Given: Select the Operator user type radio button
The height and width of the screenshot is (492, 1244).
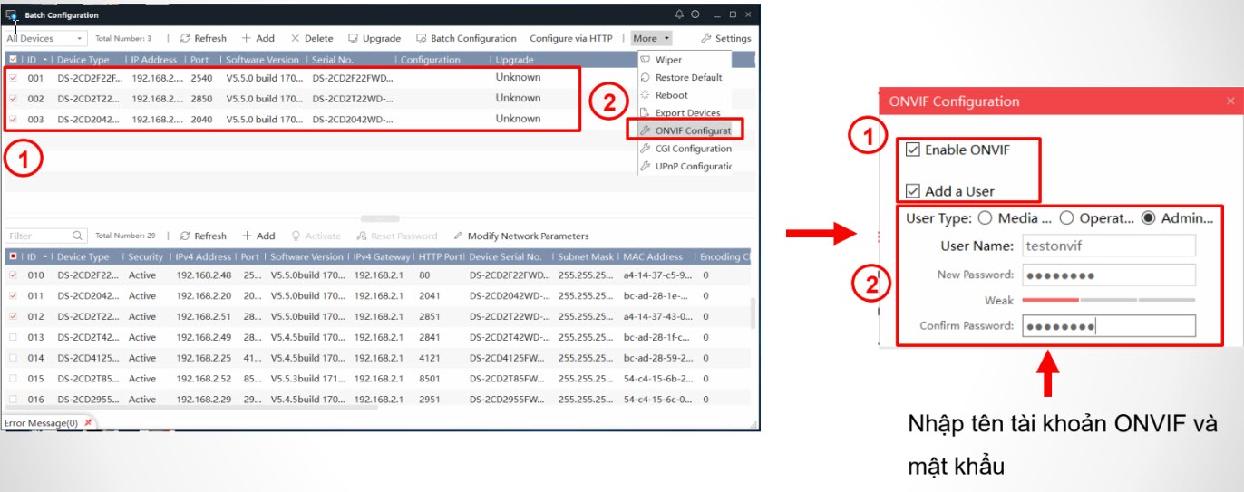Looking at the screenshot, I should coord(1067,218).
